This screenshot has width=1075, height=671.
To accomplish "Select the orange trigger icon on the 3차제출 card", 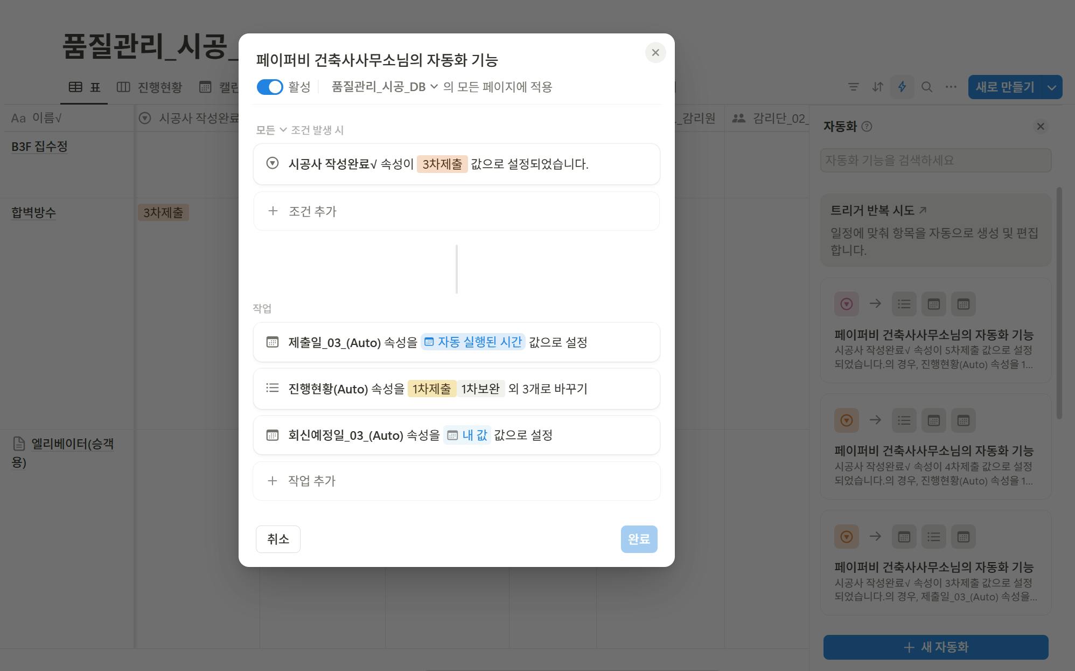I will [847, 537].
